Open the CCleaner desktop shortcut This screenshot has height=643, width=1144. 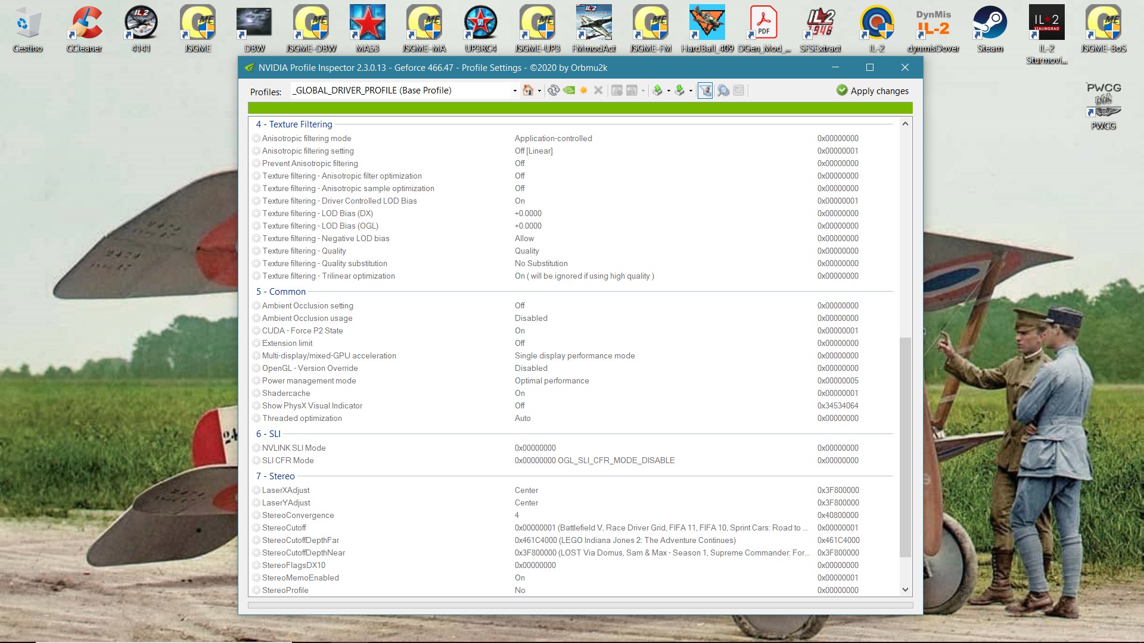pyautogui.click(x=84, y=29)
